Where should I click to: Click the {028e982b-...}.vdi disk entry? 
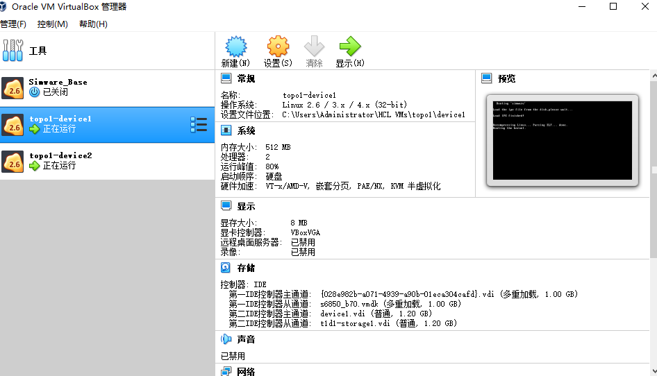449,294
